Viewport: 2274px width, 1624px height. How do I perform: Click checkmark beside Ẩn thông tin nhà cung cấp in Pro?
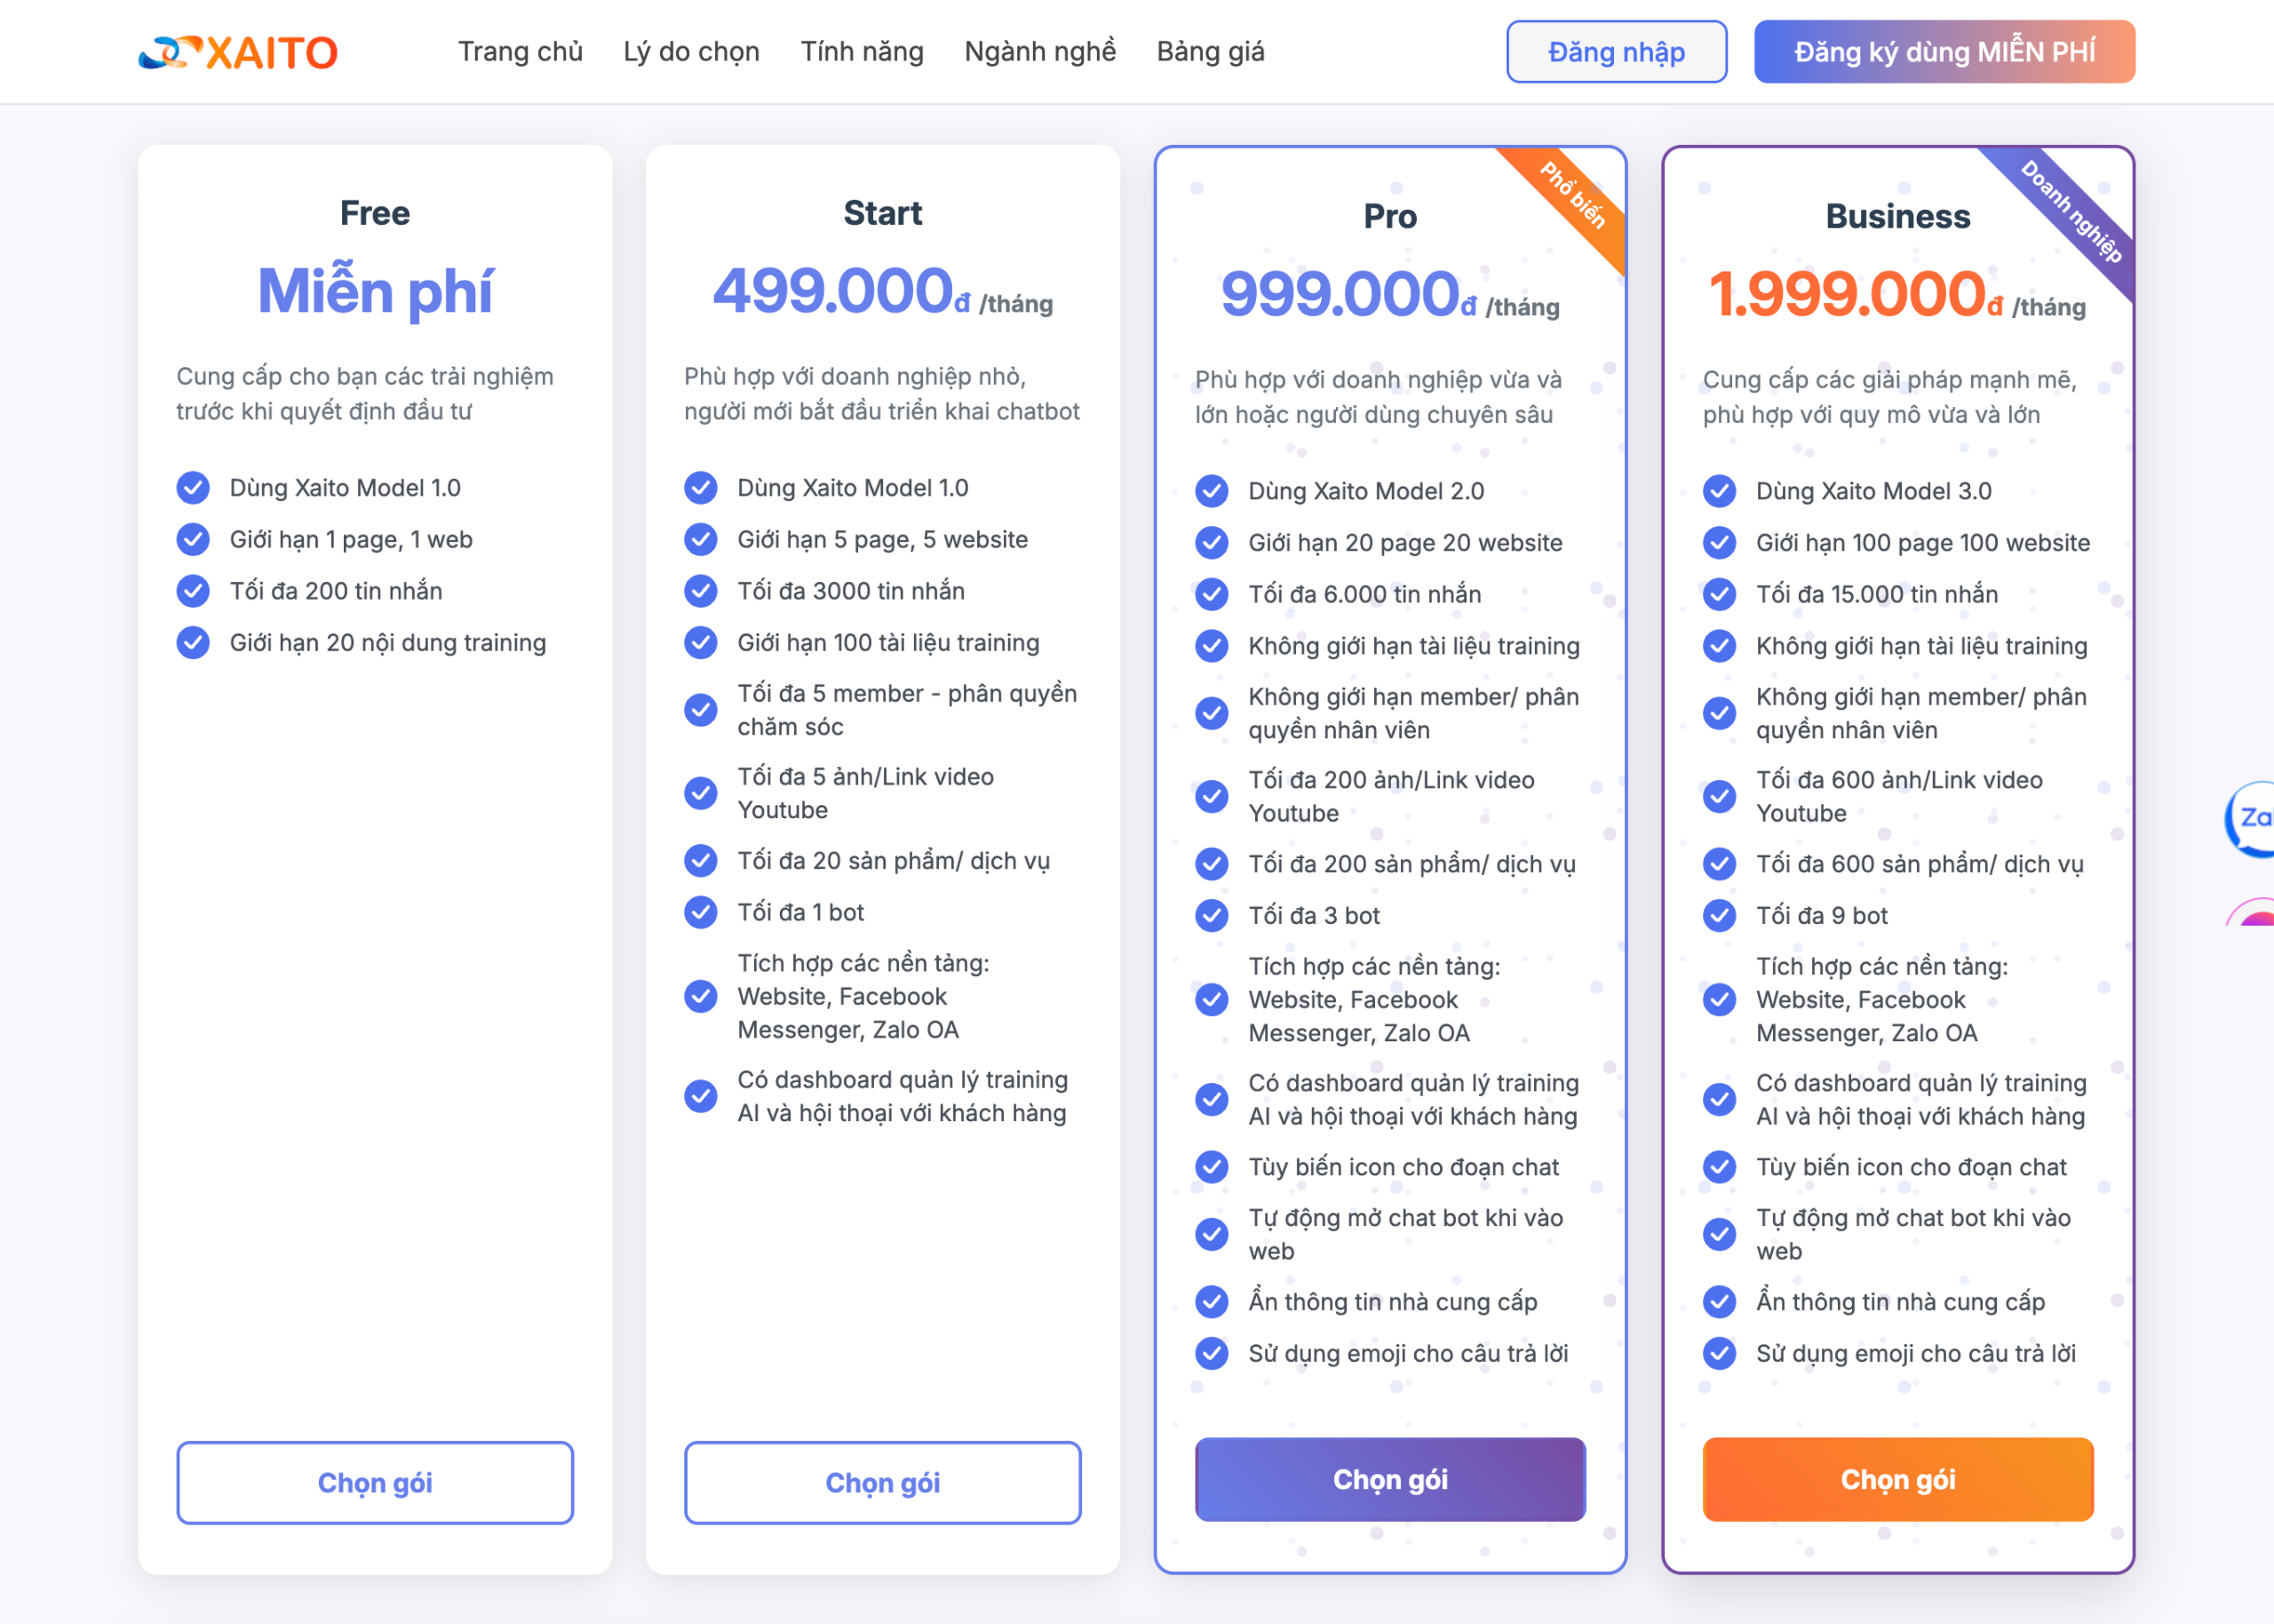pos(1212,1302)
